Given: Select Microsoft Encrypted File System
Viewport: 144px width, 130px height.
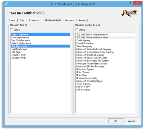Looking at the screenshot, I should click(x=105, y=60).
